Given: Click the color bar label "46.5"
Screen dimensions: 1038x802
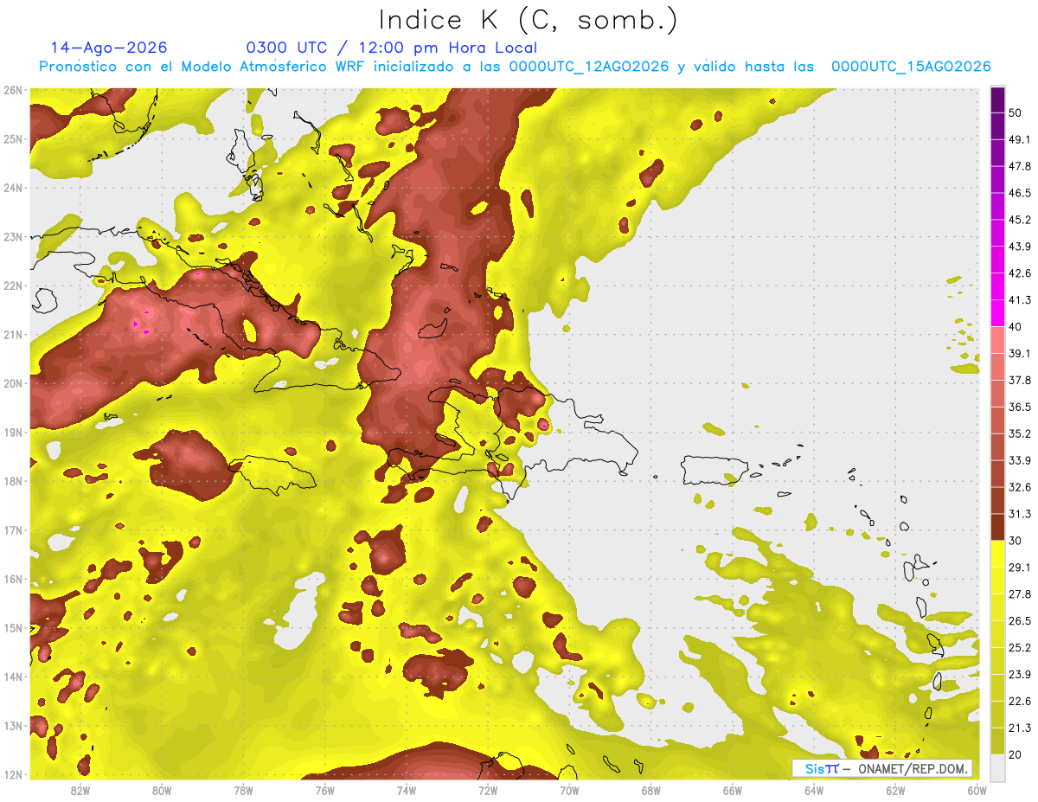Looking at the screenshot, I should click(x=1019, y=193).
